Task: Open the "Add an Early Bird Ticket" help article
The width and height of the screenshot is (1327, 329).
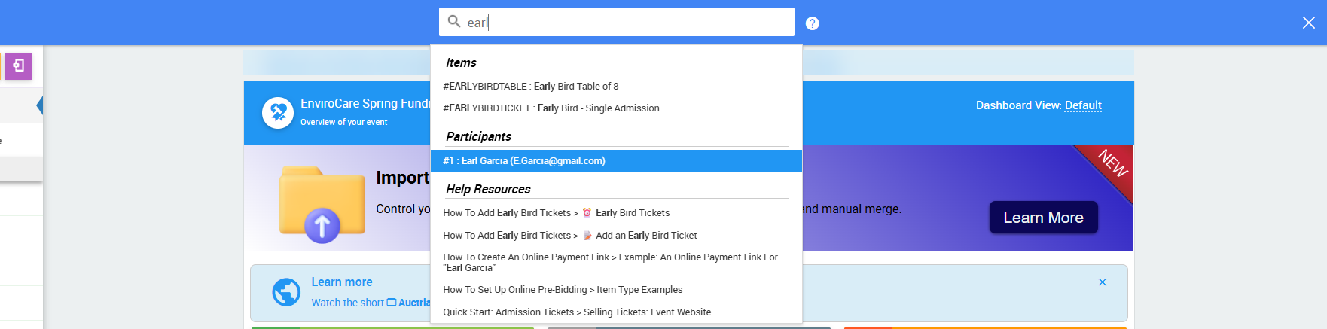Action: pyautogui.click(x=570, y=236)
